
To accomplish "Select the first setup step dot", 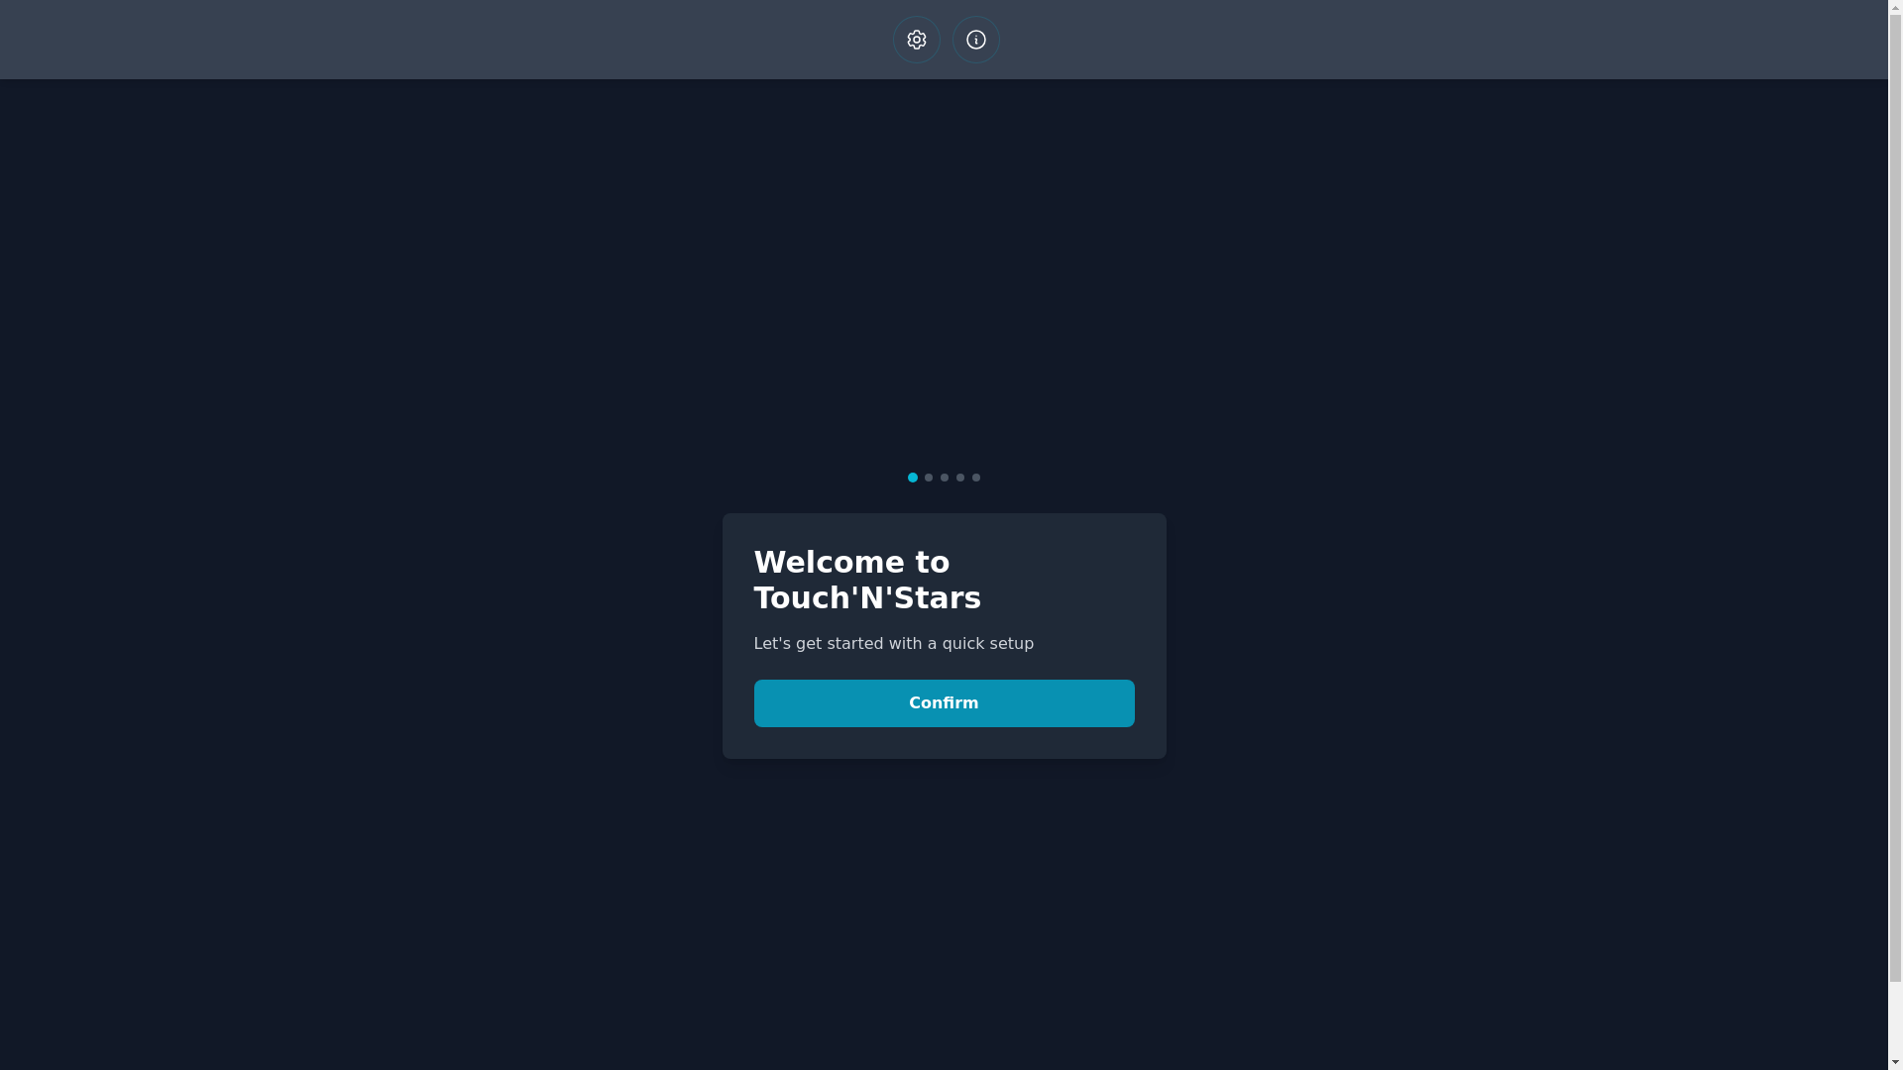I will 913,478.
